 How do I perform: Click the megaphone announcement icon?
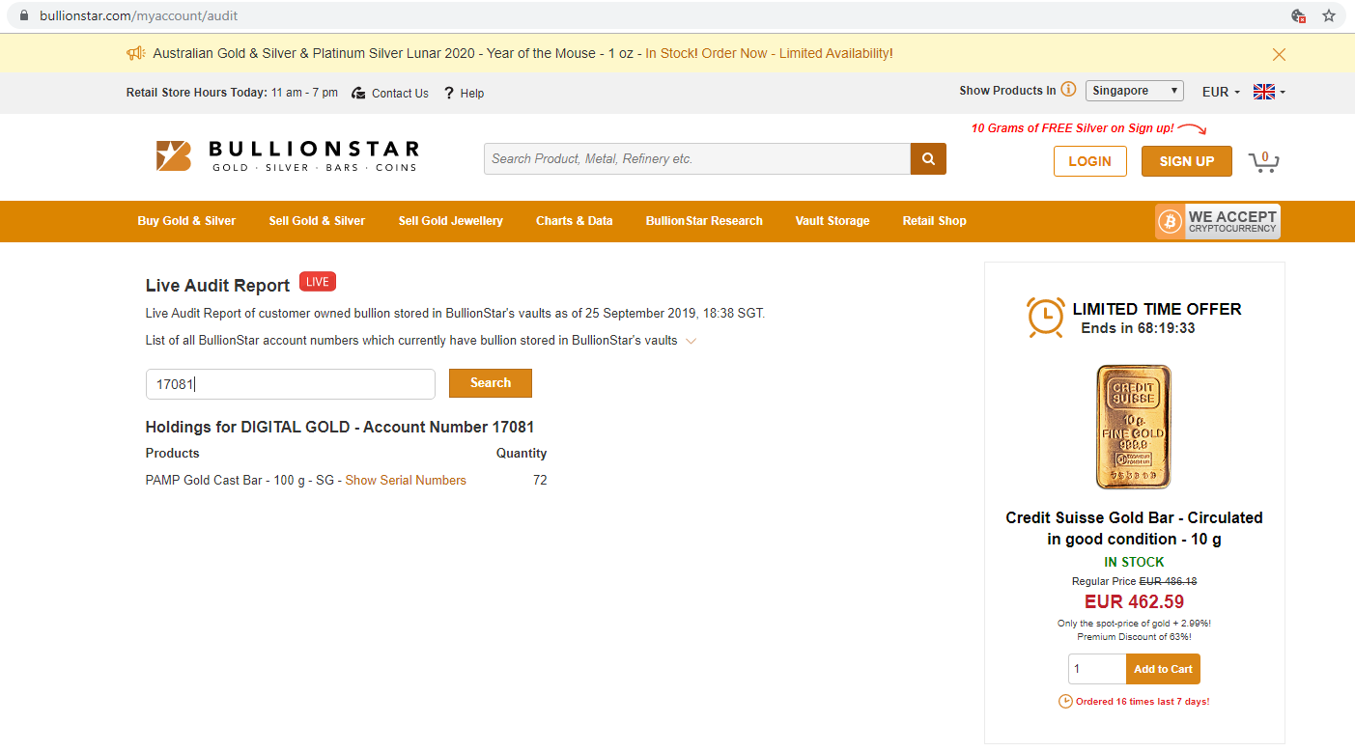click(x=135, y=53)
